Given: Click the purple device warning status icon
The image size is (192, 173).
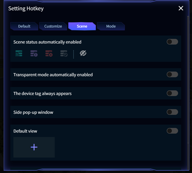Looking at the screenshot, I should point(34,54).
